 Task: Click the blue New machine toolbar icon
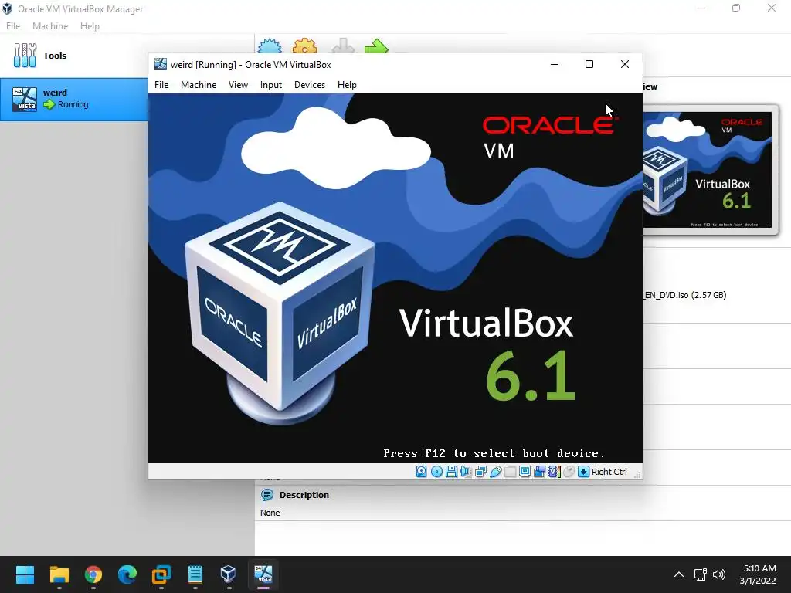pyautogui.click(x=270, y=46)
